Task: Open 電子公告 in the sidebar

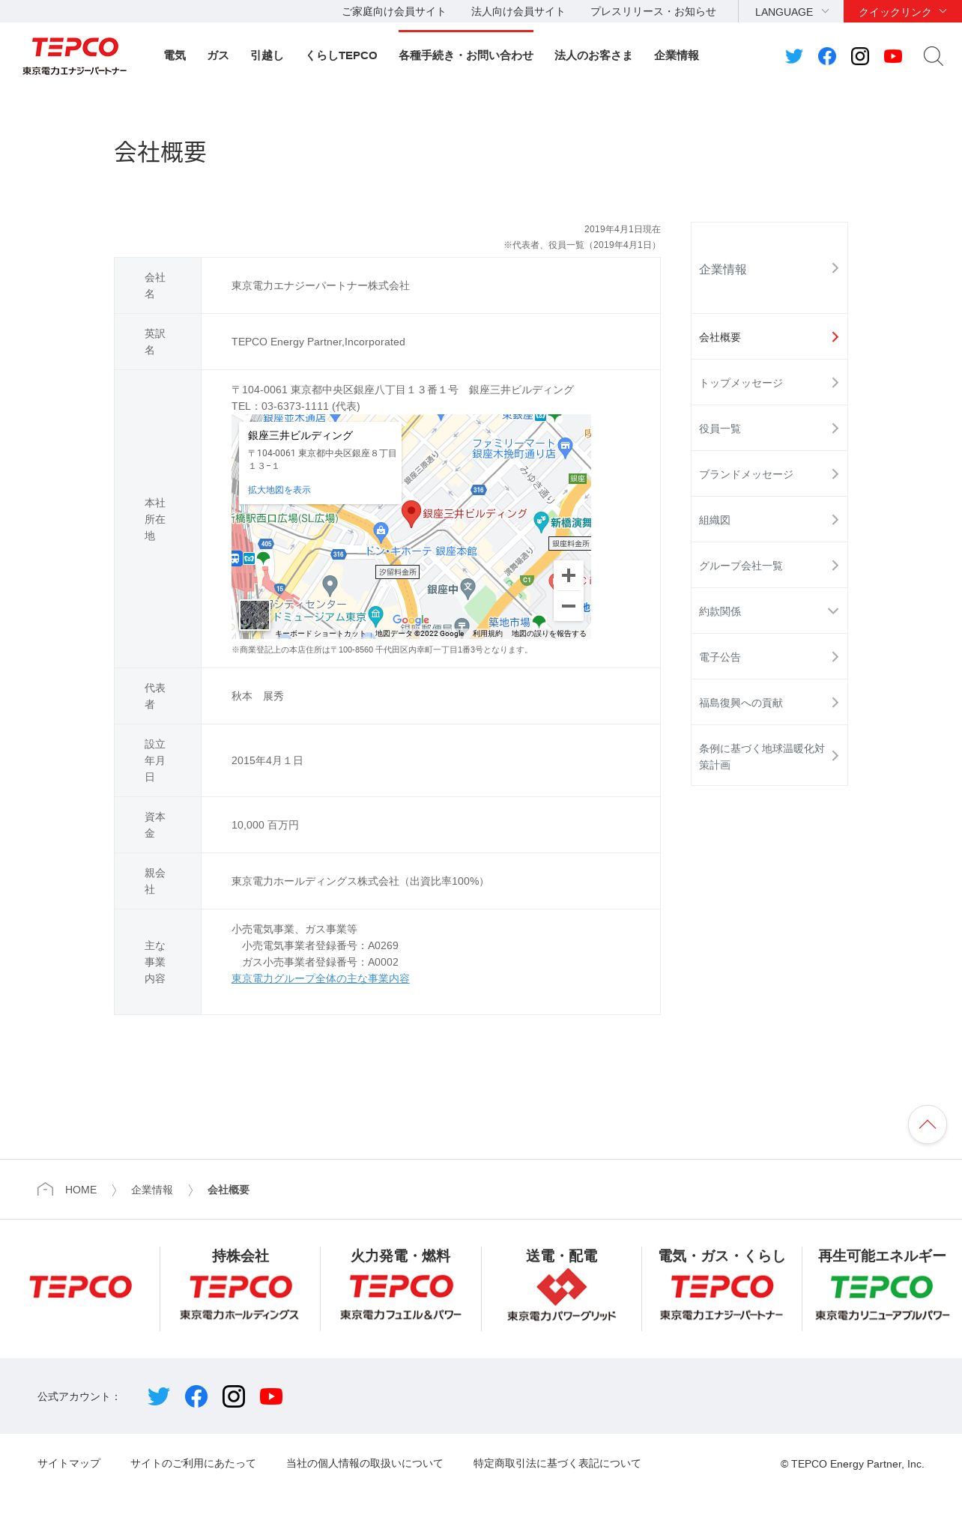Action: pyautogui.click(x=769, y=657)
